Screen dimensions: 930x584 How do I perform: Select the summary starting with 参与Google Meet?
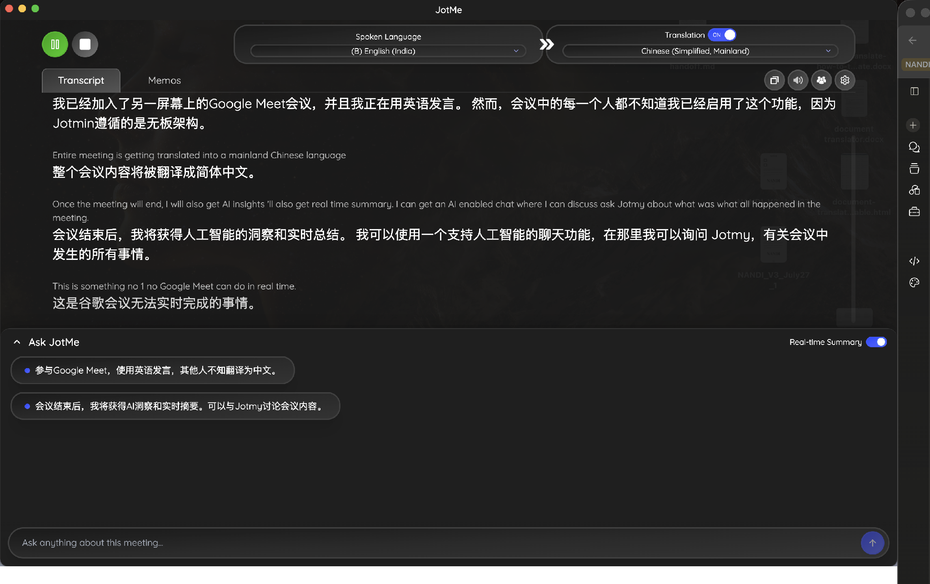click(x=153, y=370)
